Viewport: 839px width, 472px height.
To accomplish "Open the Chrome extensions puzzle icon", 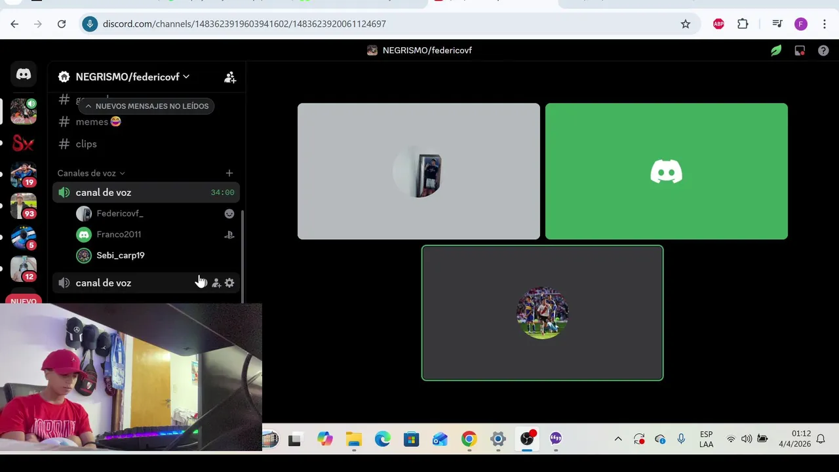I will click(743, 24).
